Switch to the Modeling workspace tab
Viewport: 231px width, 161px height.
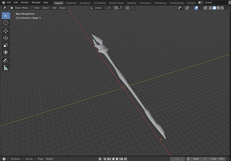coord(71,3)
